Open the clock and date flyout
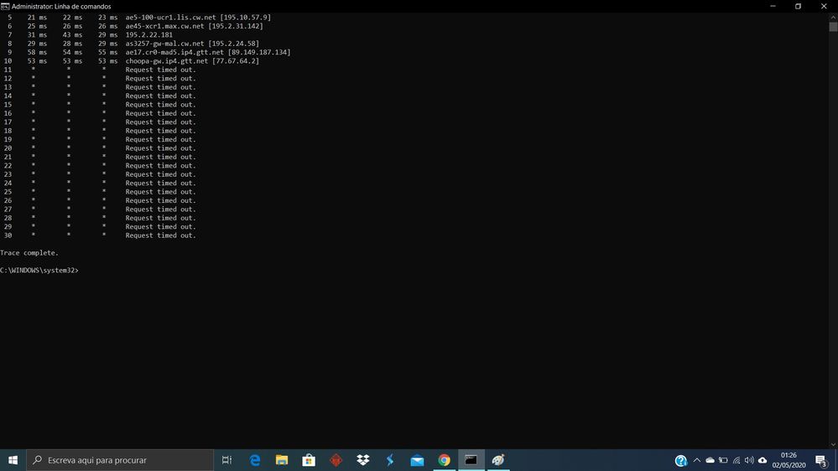 pos(789,460)
